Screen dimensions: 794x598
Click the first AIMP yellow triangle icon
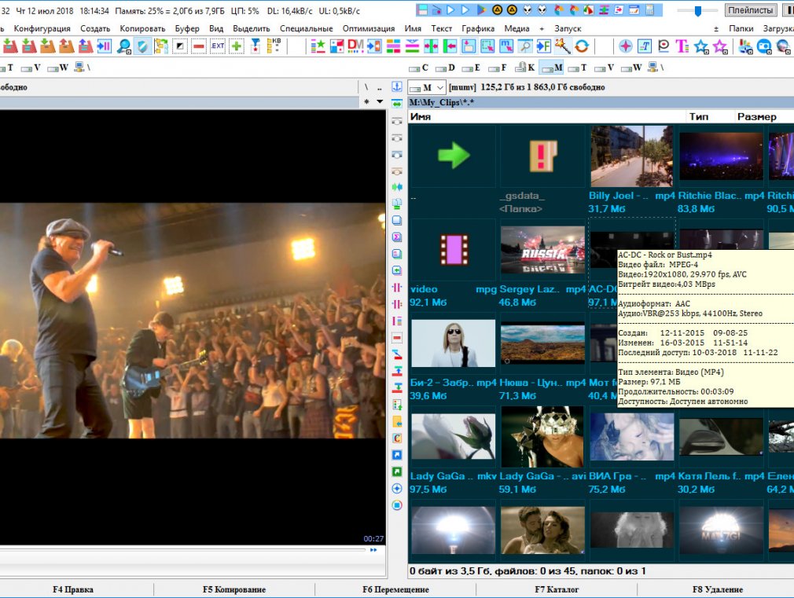pyautogui.click(x=497, y=9)
